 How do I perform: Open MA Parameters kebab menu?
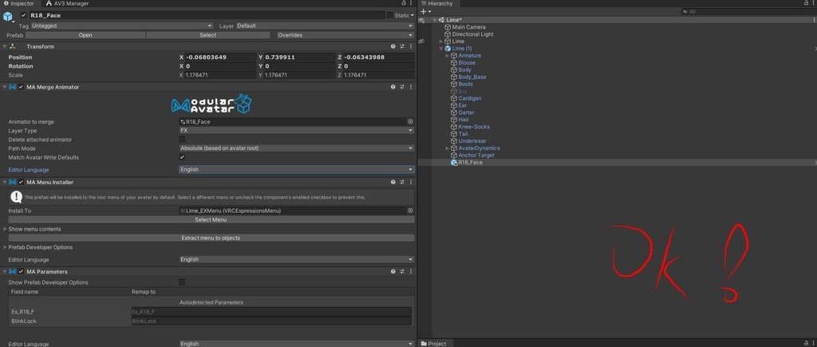(411, 271)
